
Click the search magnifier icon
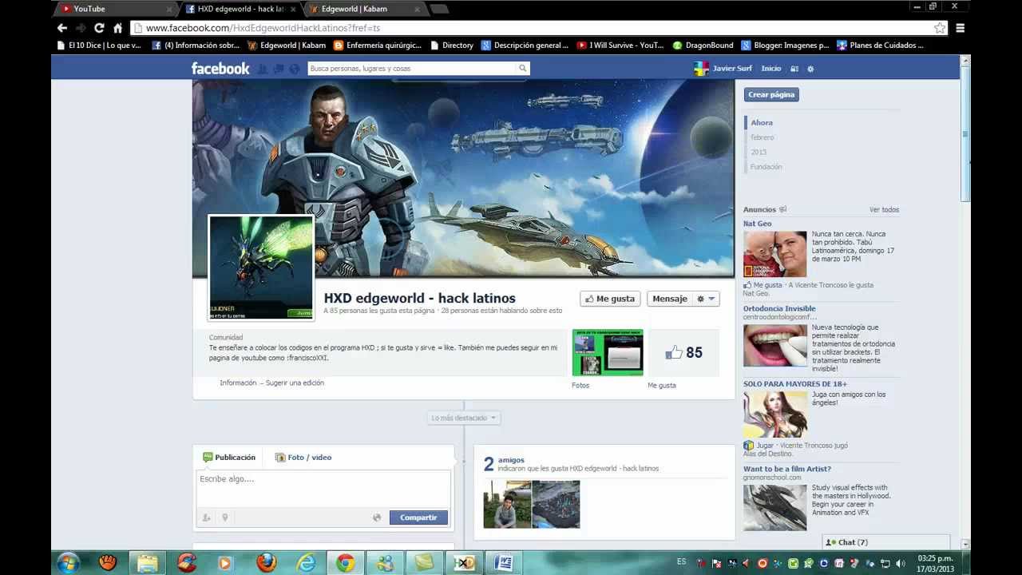pyautogui.click(x=523, y=69)
